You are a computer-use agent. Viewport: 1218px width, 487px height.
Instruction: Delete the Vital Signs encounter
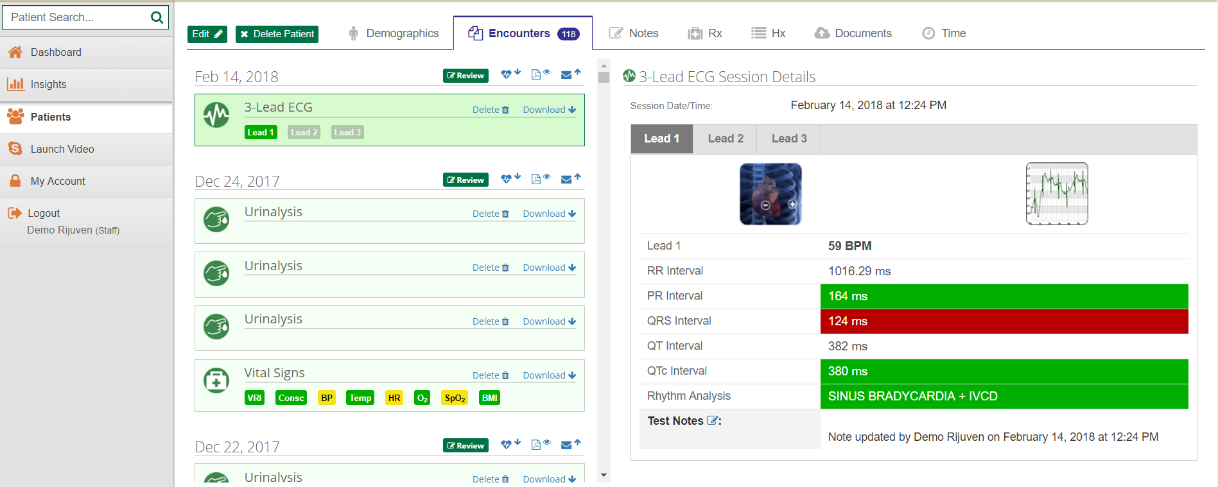pyautogui.click(x=491, y=375)
